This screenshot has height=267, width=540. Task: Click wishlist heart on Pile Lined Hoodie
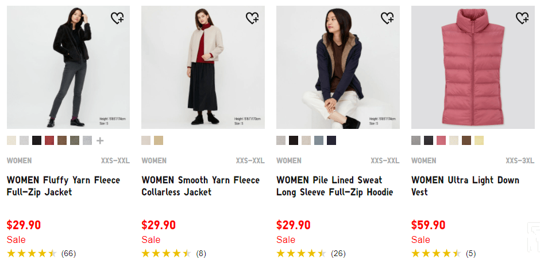(387, 18)
